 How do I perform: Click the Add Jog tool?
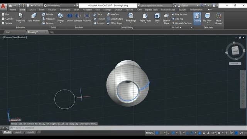tap(178, 19)
